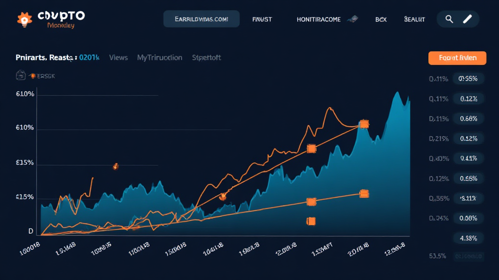The image size is (499, 280).
Task: Click the small icon beside HONITIRACOME
Action: click(x=353, y=19)
